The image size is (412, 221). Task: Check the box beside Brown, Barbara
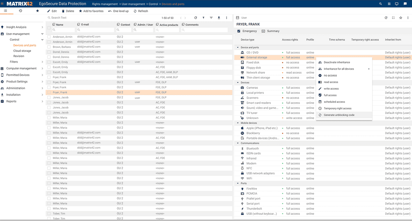click(x=49, y=47)
